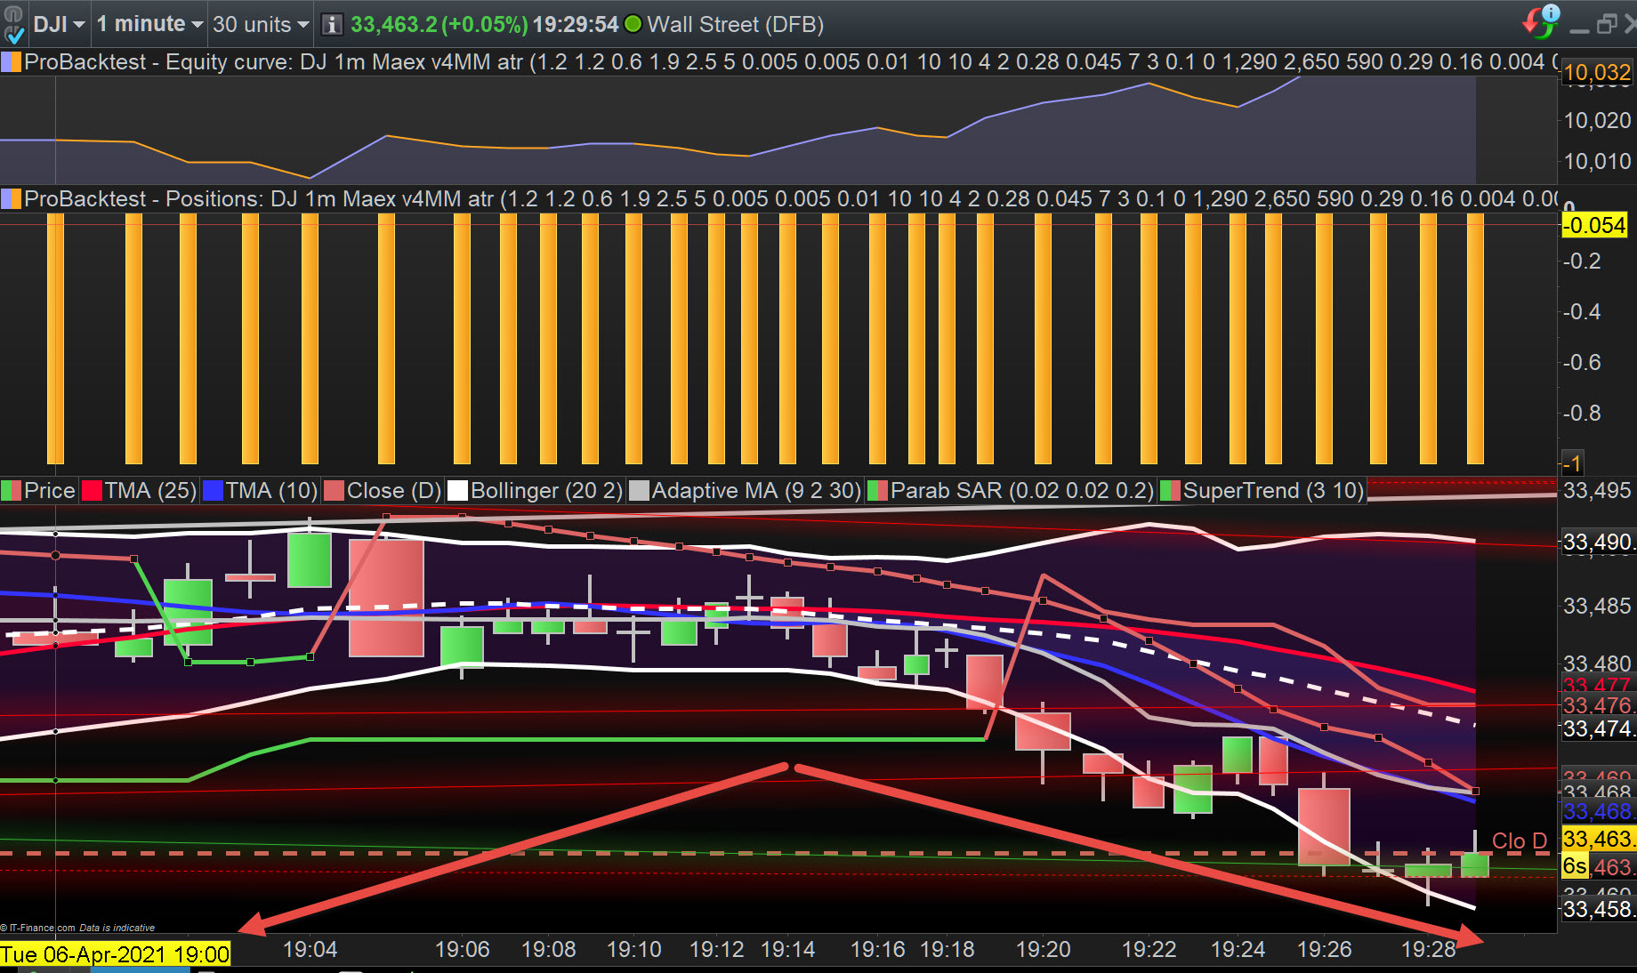Click the Bollinger (20 2) indicator label
Viewport: 1637px width, 973px height.
click(547, 491)
